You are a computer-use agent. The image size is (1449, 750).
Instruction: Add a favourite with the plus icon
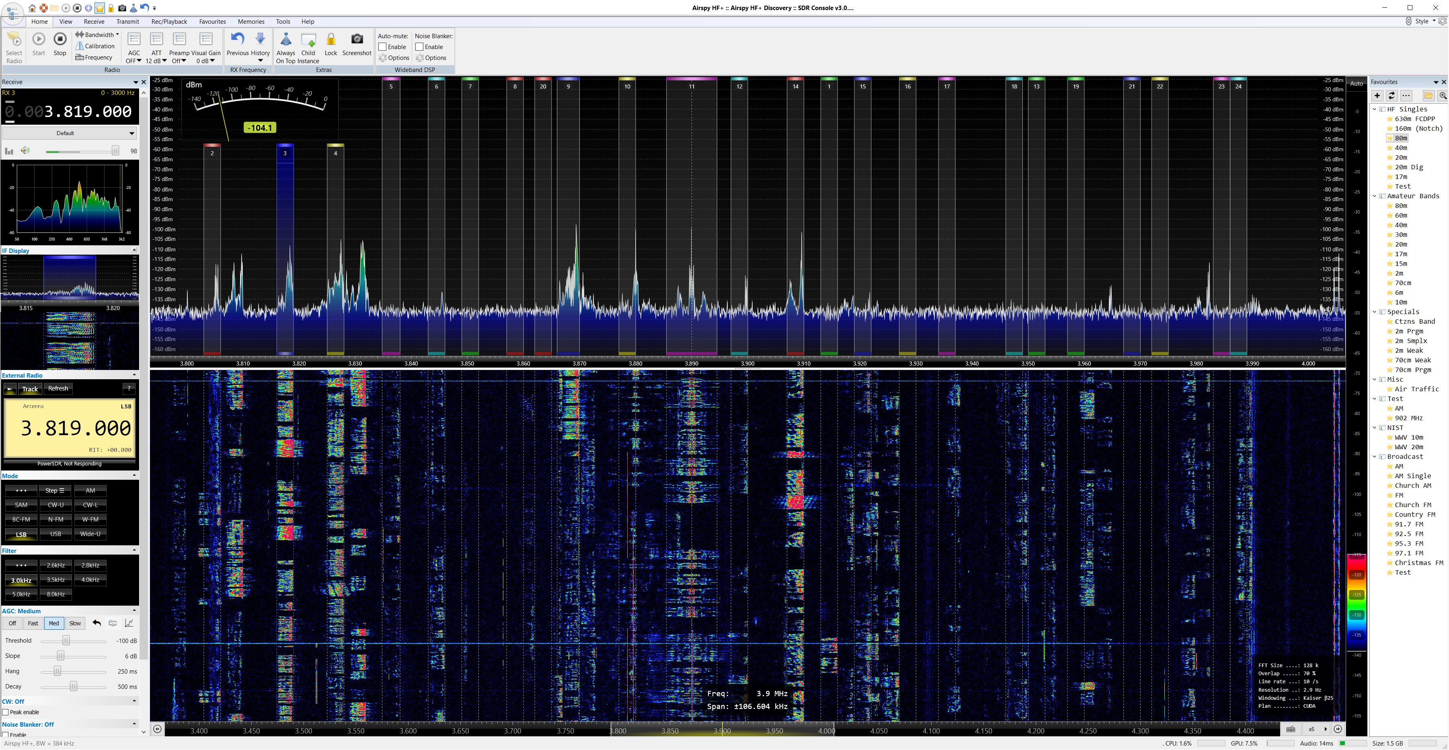1377,96
